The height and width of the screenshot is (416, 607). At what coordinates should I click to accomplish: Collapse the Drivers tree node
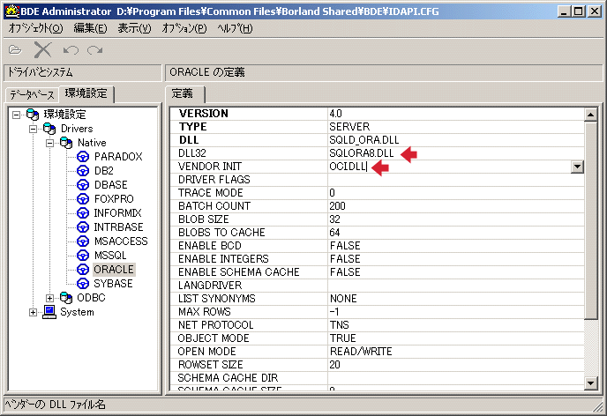[x=34, y=129]
